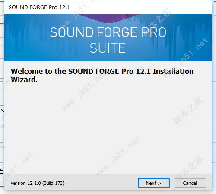Click the SOUND FORGE Pro 12.1 title bar

click(108, 7)
